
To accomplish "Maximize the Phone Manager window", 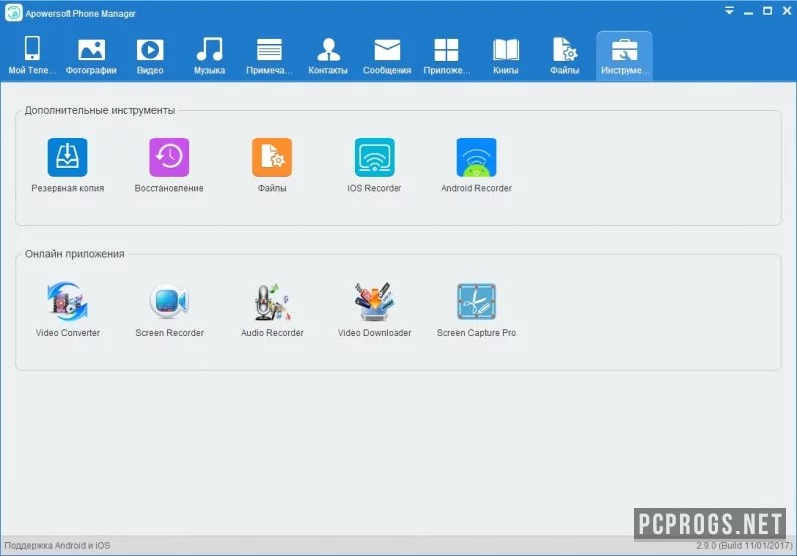I will click(x=767, y=11).
